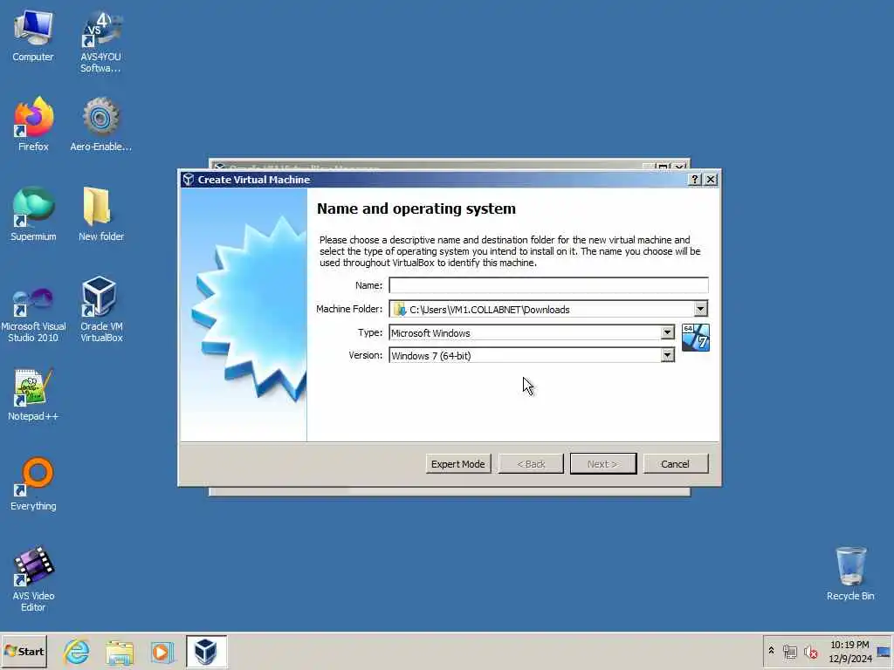Open the Start menu

coord(24,651)
